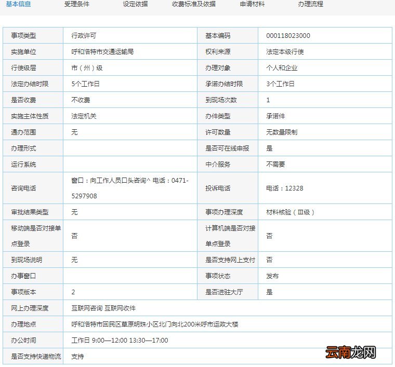Screen dimensions: 395x367
Task: Switch to the 受理条件 tab
Action: [x=76, y=4]
